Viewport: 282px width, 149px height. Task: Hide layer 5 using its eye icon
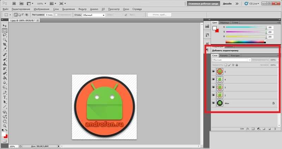[214, 72]
